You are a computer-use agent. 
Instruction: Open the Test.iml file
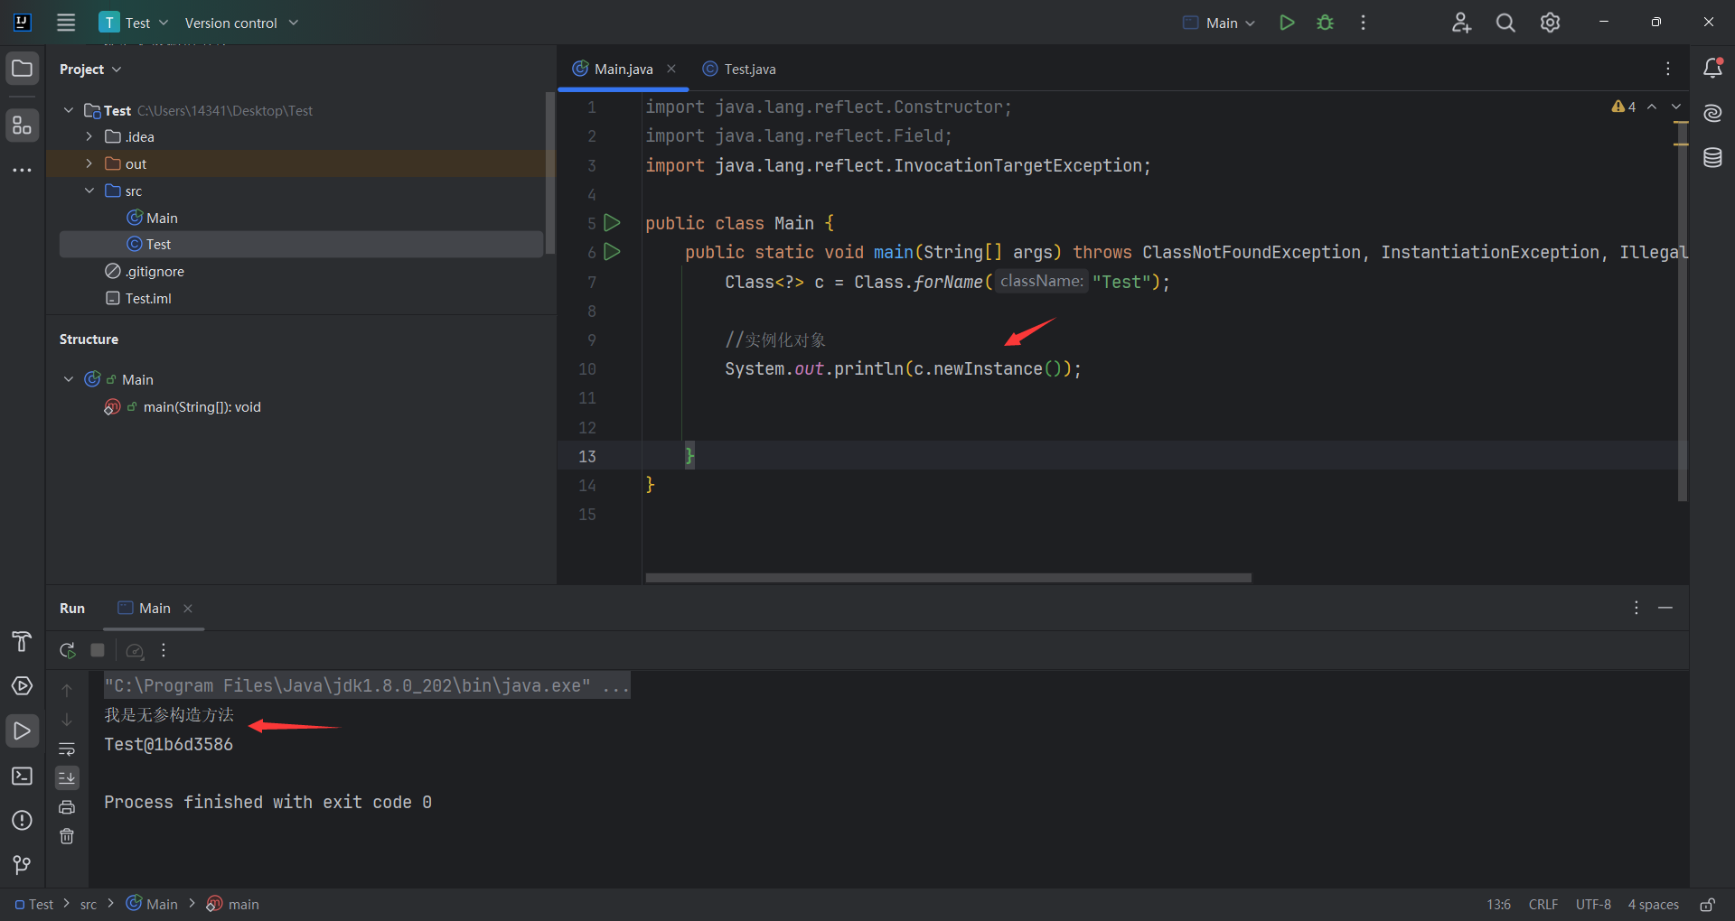pyautogui.click(x=138, y=298)
